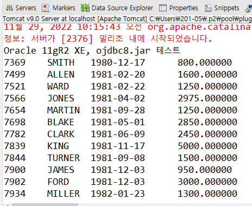
Task: Click the '서버가 [2376] 밀리초' info line
Action: pos(108,38)
